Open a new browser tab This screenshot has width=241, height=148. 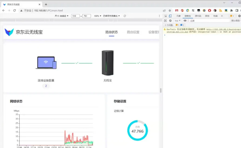point(46,4)
